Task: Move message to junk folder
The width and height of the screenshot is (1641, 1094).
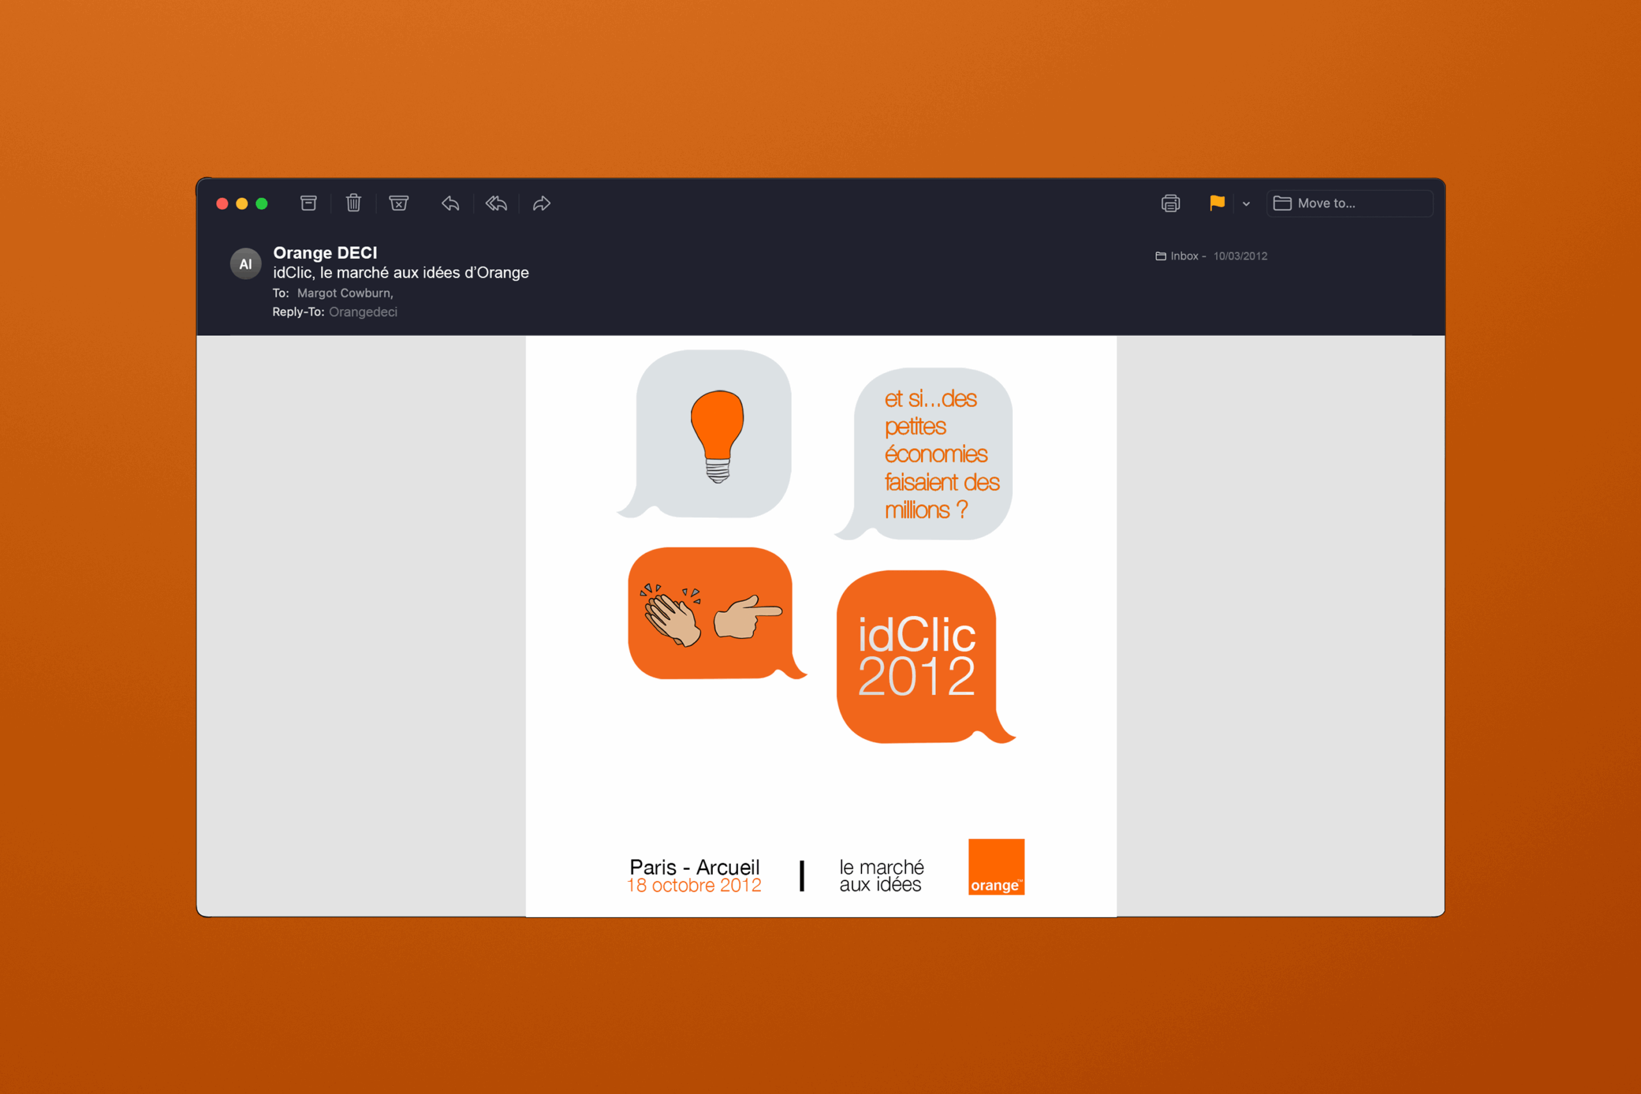Action: pos(398,203)
